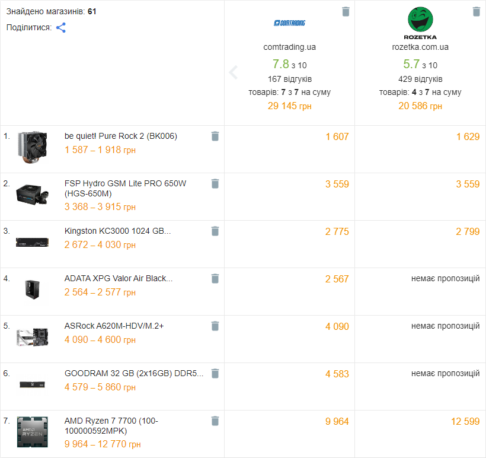Screen dimensions: 486x458
Task: Click comtrading price 4 583 for GOODRAM memory
Action: click(x=337, y=374)
